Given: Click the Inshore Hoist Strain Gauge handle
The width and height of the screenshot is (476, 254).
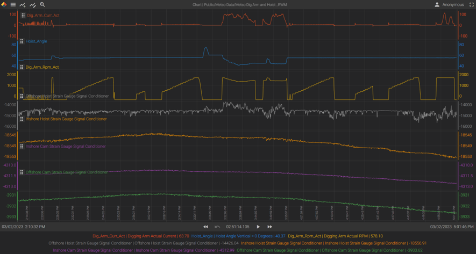Looking at the screenshot, I should coord(22,119).
